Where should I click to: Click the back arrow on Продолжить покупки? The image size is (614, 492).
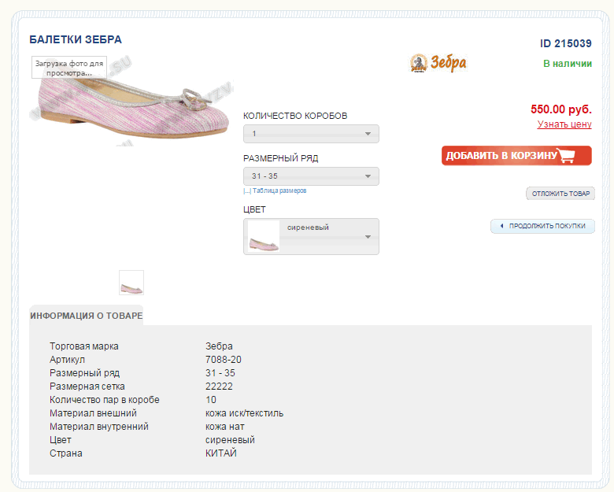pos(501,226)
